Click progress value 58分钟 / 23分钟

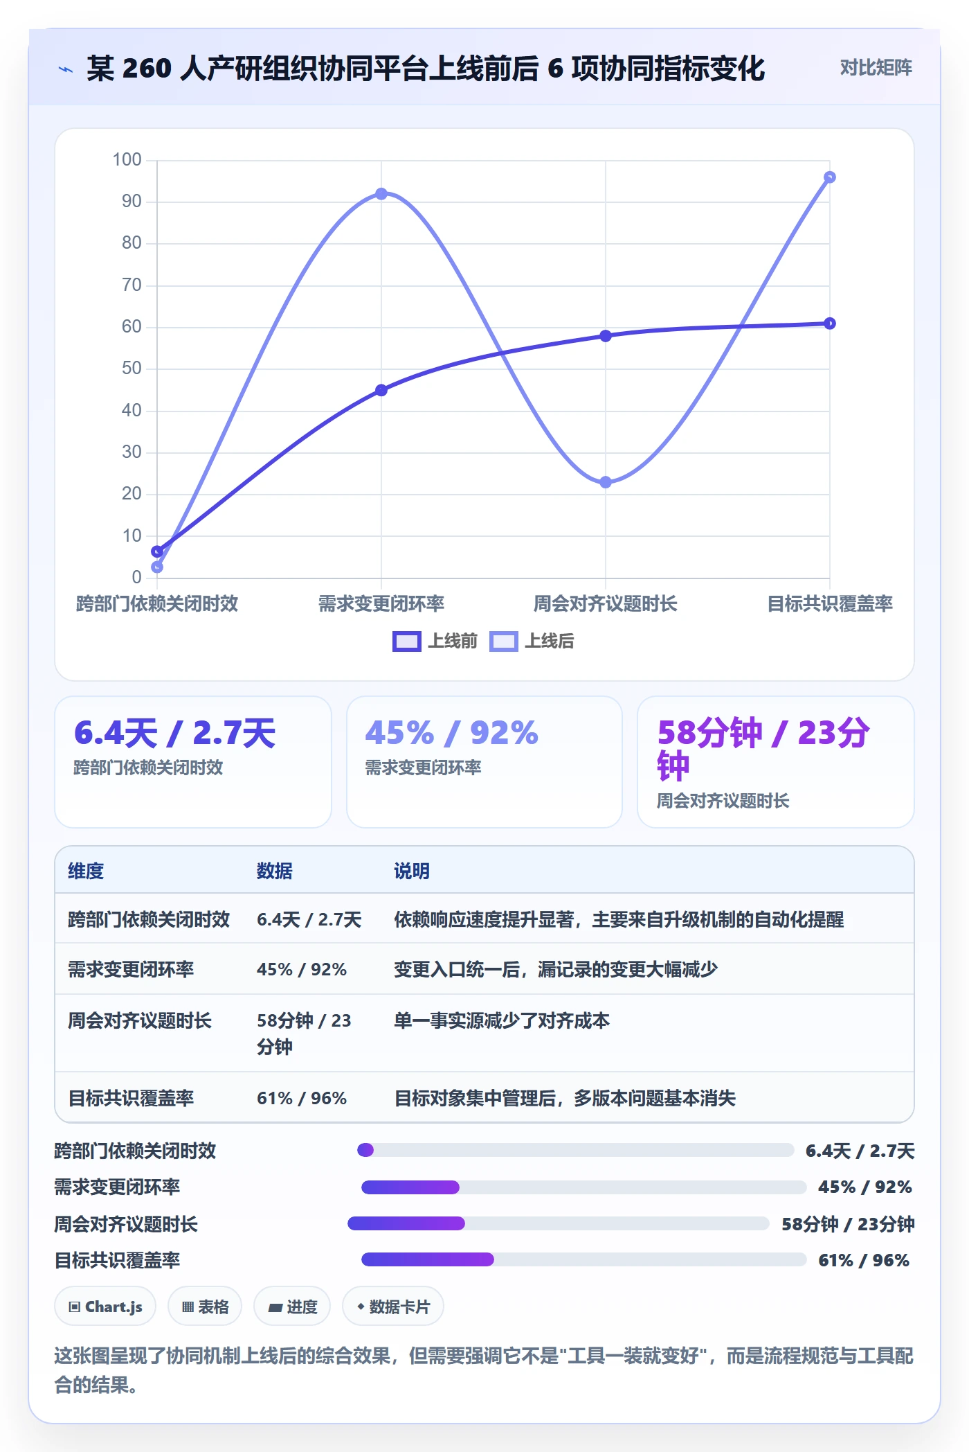pos(848,1224)
